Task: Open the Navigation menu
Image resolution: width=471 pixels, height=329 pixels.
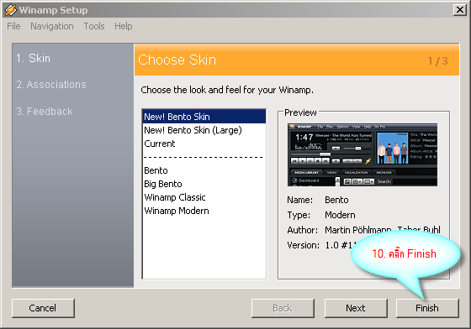Action: tap(52, 26)
